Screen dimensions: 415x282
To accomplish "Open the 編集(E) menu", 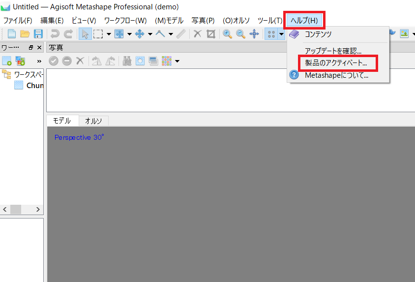I will click(x=52, y=20).
